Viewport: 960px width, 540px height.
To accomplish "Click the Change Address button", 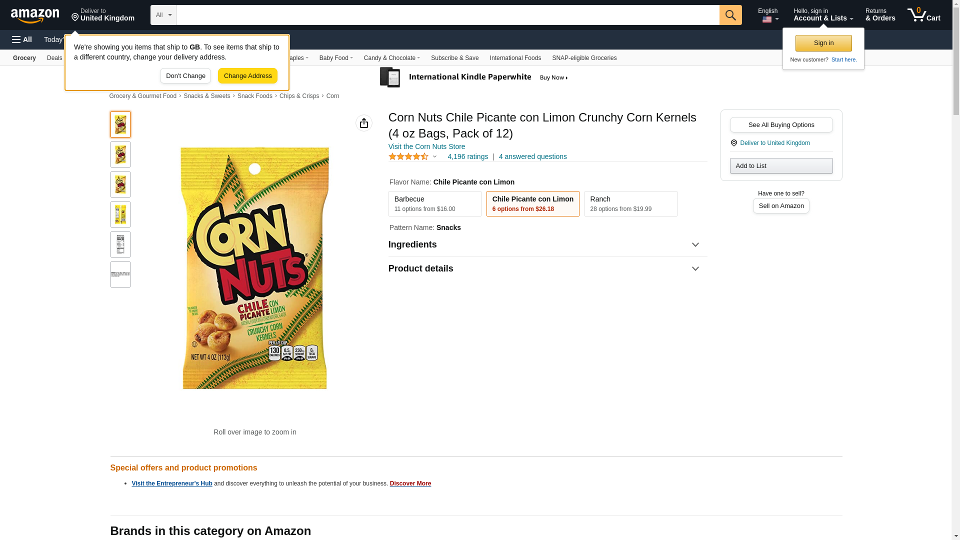I will pyautogui.click(x=247, y=76).
